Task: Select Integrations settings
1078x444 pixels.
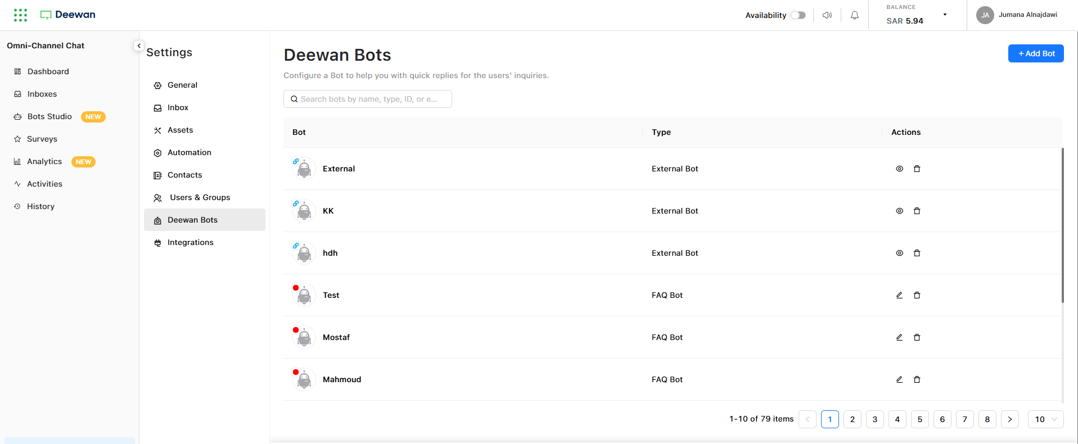Action: [x=205, y=242]
